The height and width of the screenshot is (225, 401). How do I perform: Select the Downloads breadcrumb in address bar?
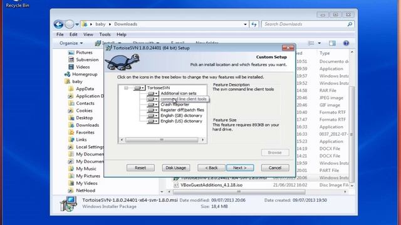(125, 24)
